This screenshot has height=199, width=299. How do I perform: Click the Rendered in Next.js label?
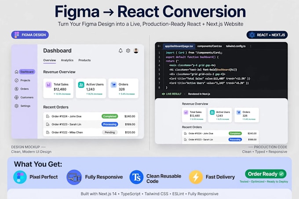tap(199, 94)
